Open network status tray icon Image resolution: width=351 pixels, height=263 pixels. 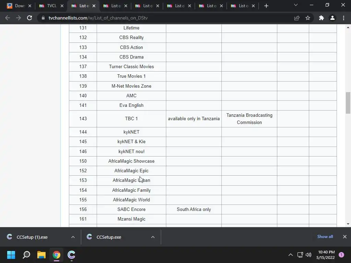(x=300, y=255)
